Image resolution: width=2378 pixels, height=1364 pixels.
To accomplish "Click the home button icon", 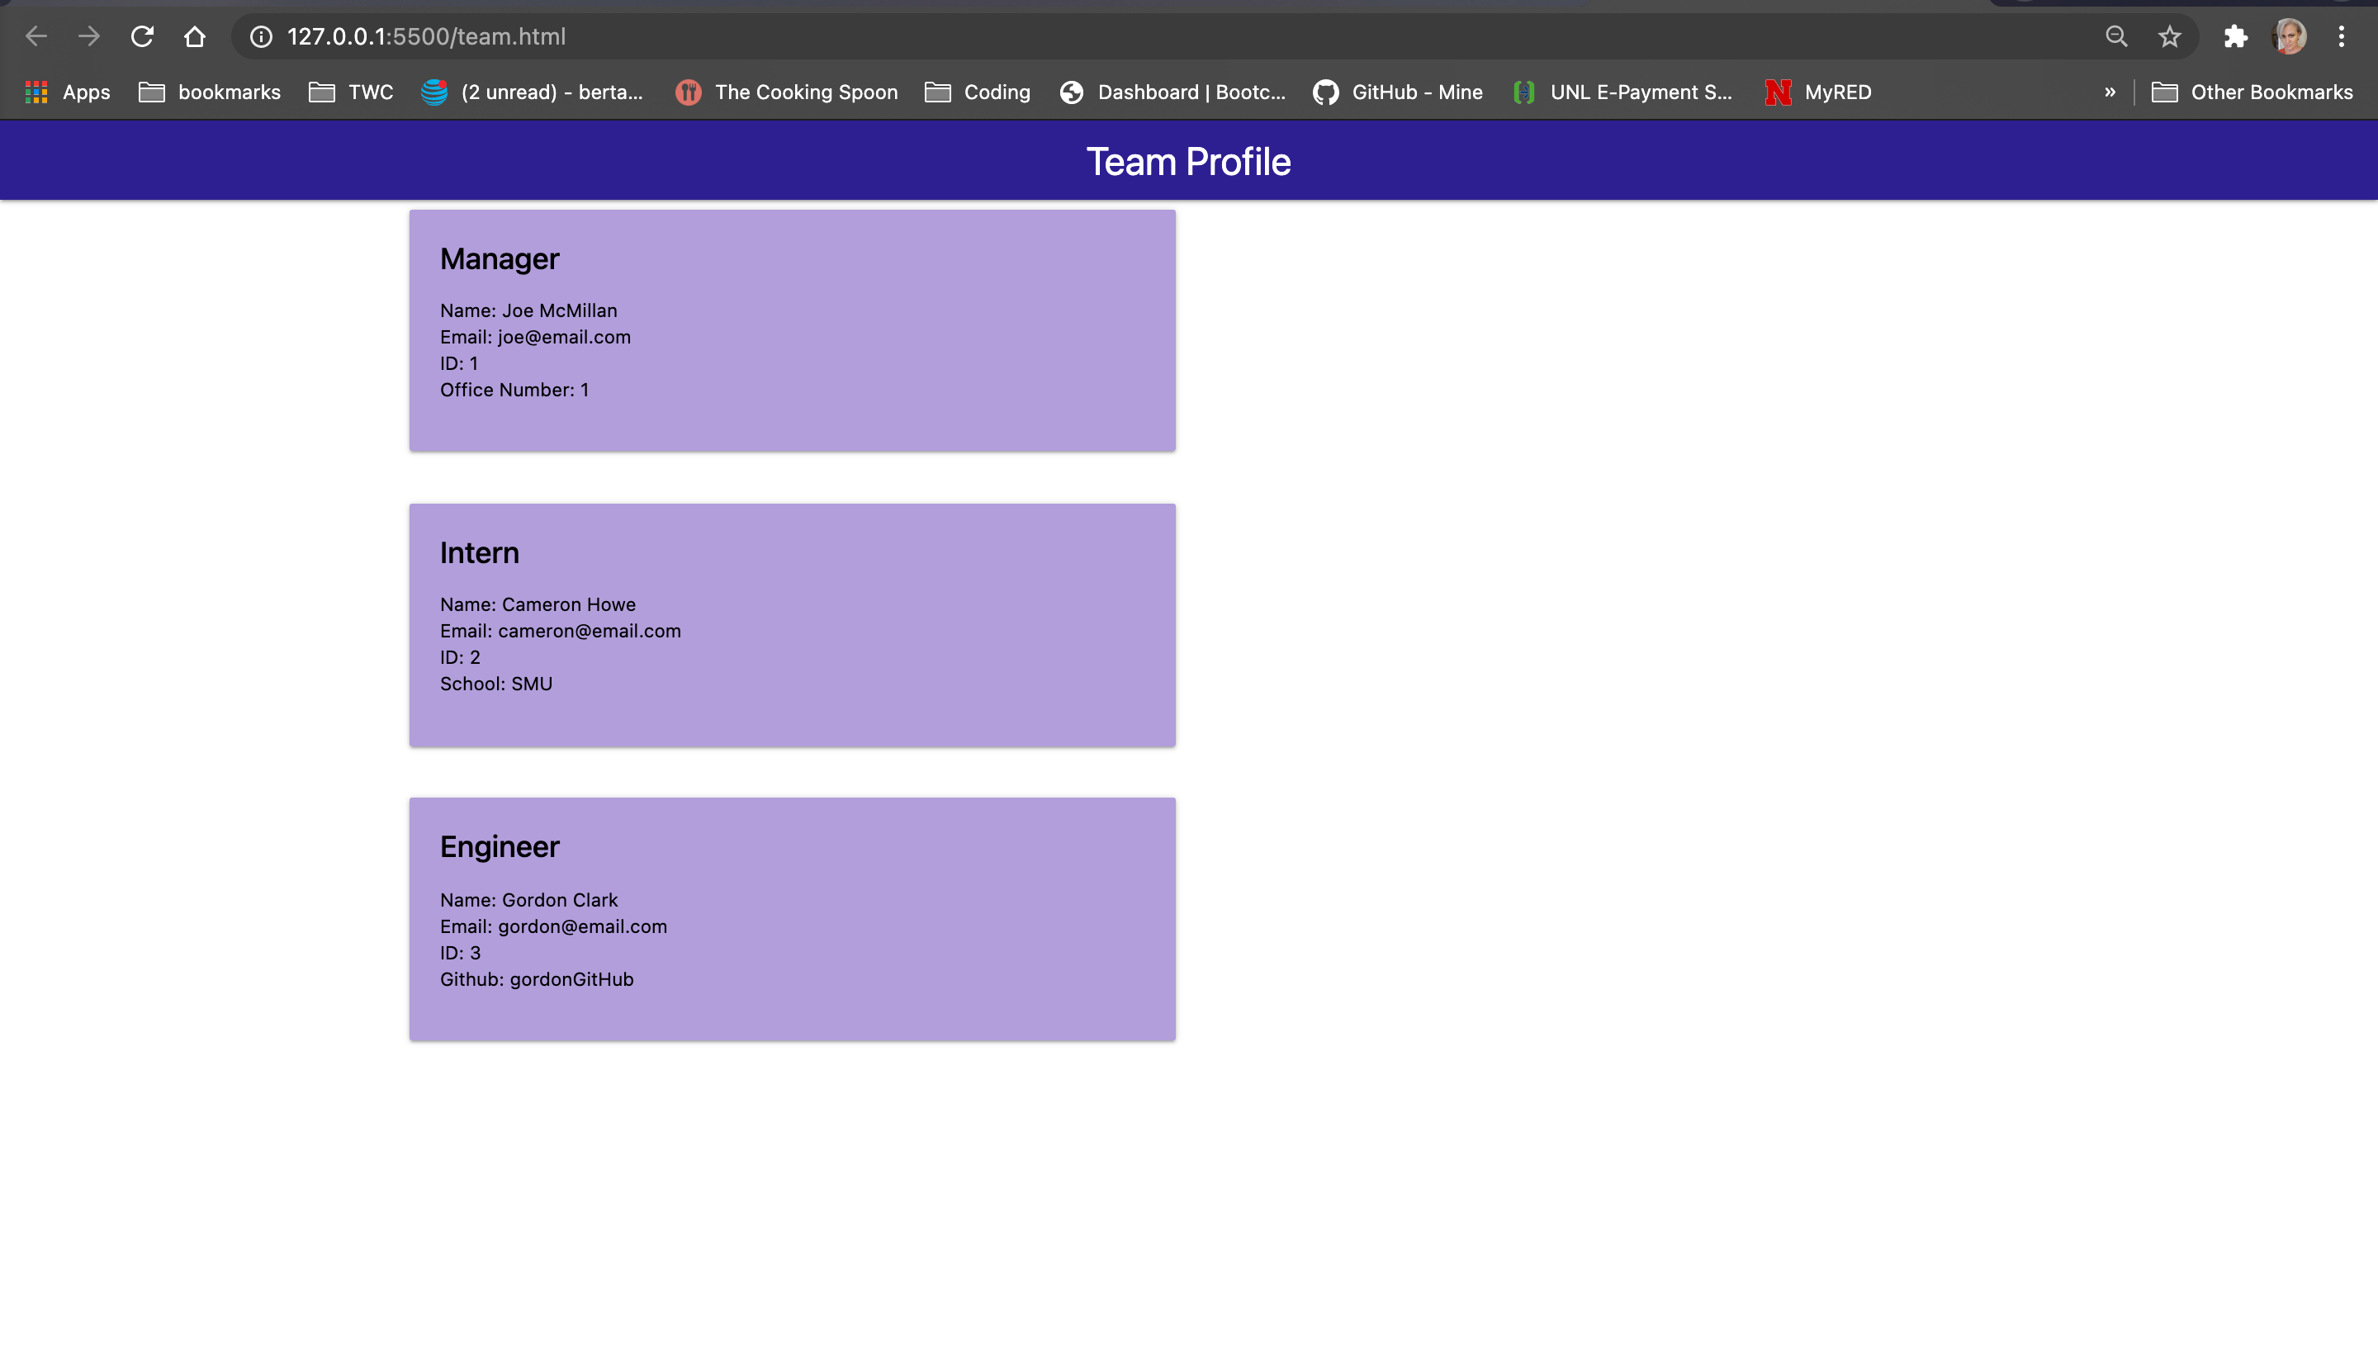I will pyautogui.click(x=194, y=36).
